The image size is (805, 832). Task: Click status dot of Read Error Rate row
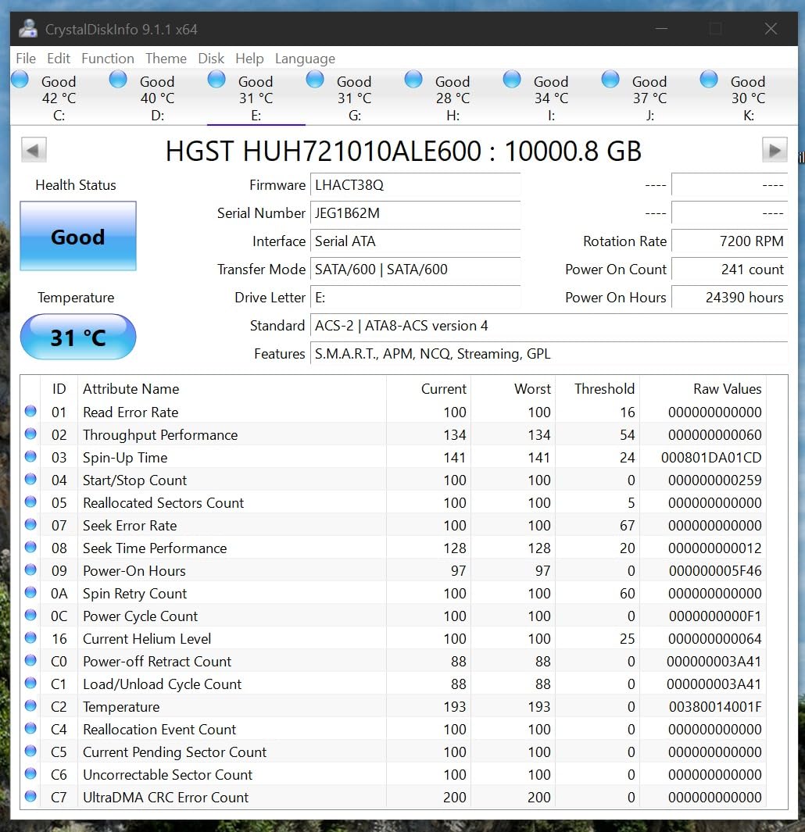click(x=30, y=411)
